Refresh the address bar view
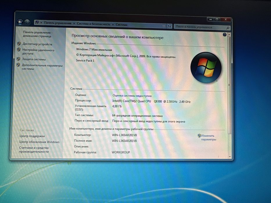271x203 pixels. coord(169,26)
